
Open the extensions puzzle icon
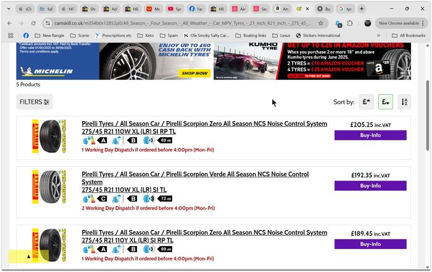[x=350, y=23]
